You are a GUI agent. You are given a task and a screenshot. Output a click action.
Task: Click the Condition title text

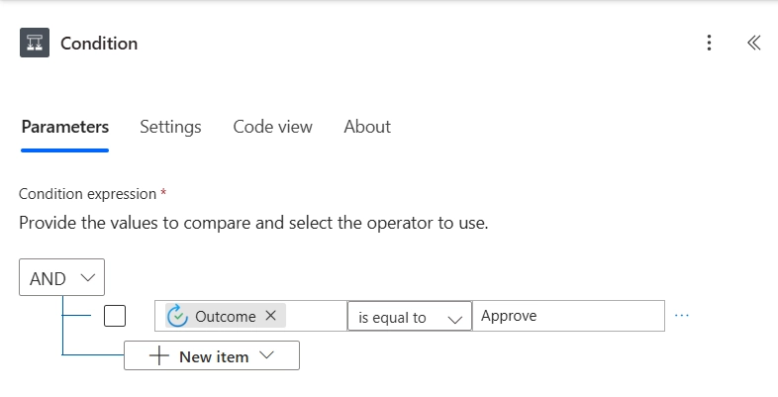click(x=99, y=44)
